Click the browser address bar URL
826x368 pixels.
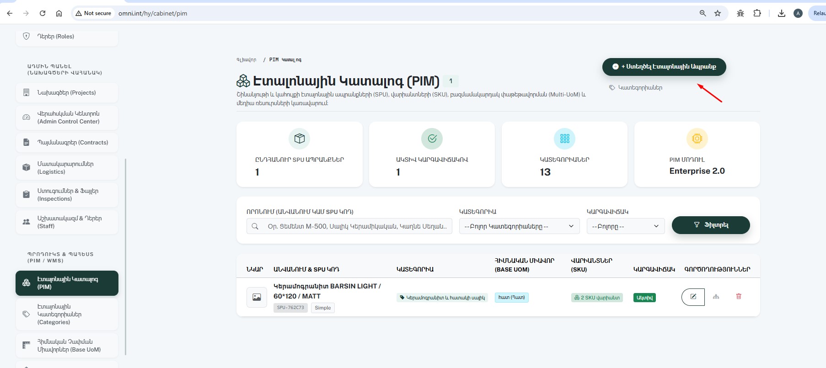[153, 13]
